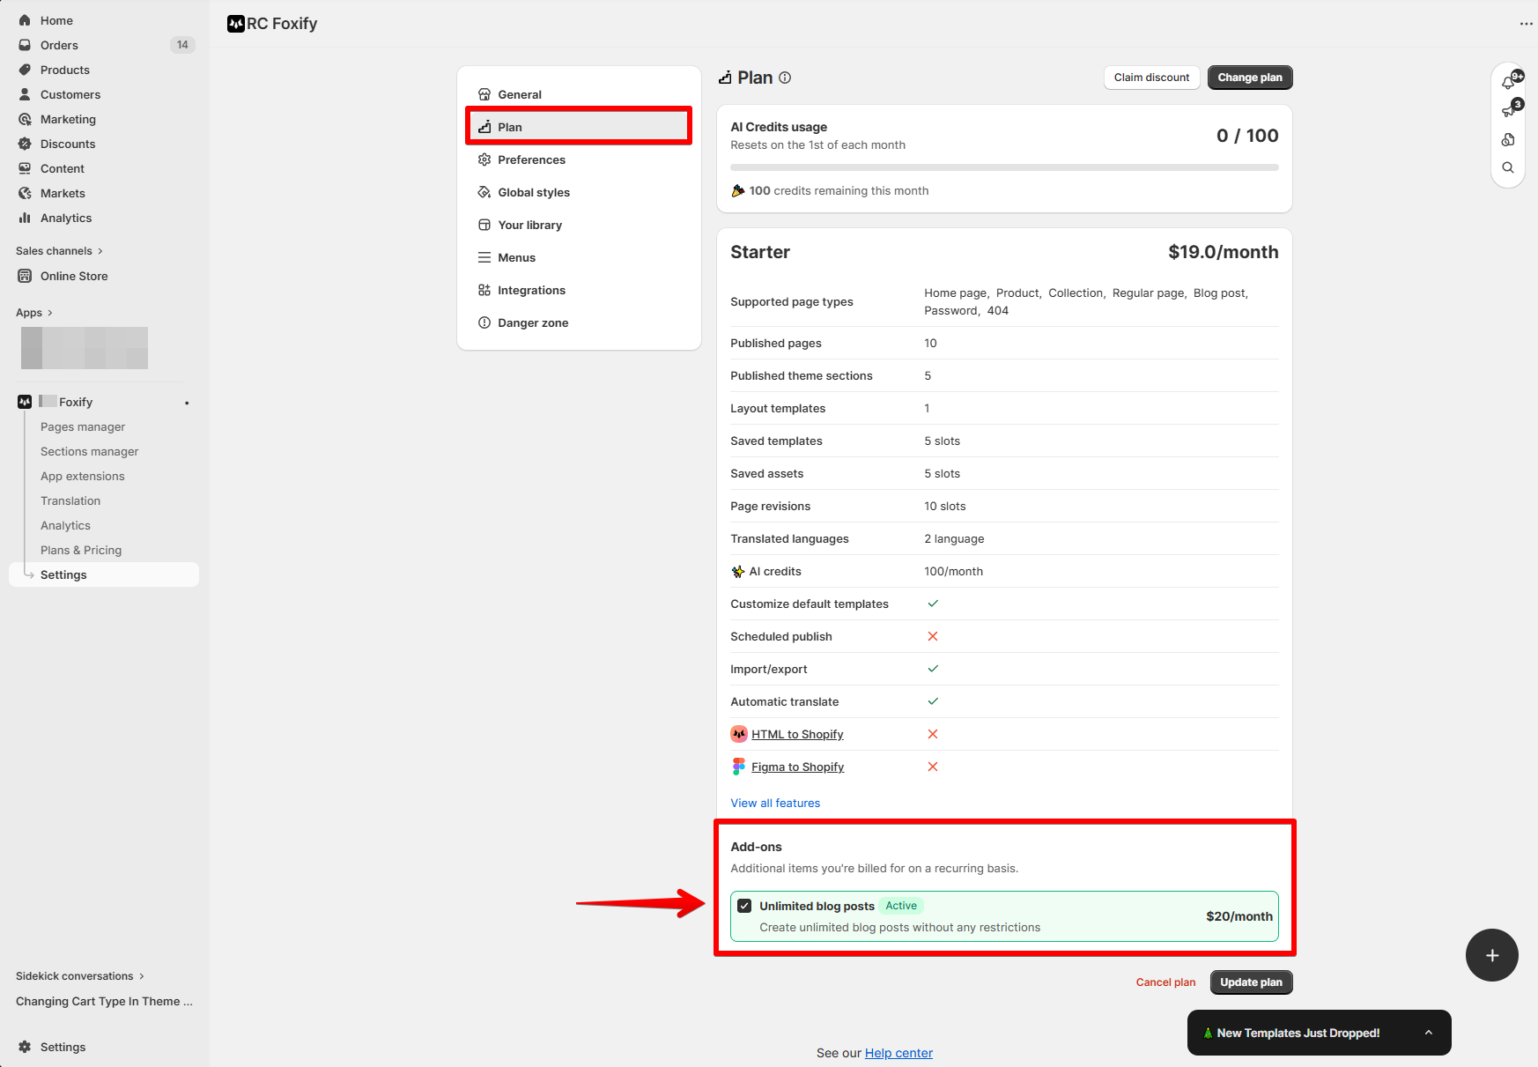Open the three-dot menu at top right

pos(1526,24)
